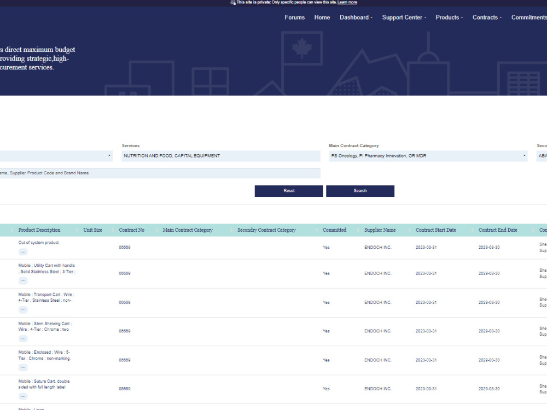
Task: Sort by Secondry Contract Category column
Action: pos(266,230)
